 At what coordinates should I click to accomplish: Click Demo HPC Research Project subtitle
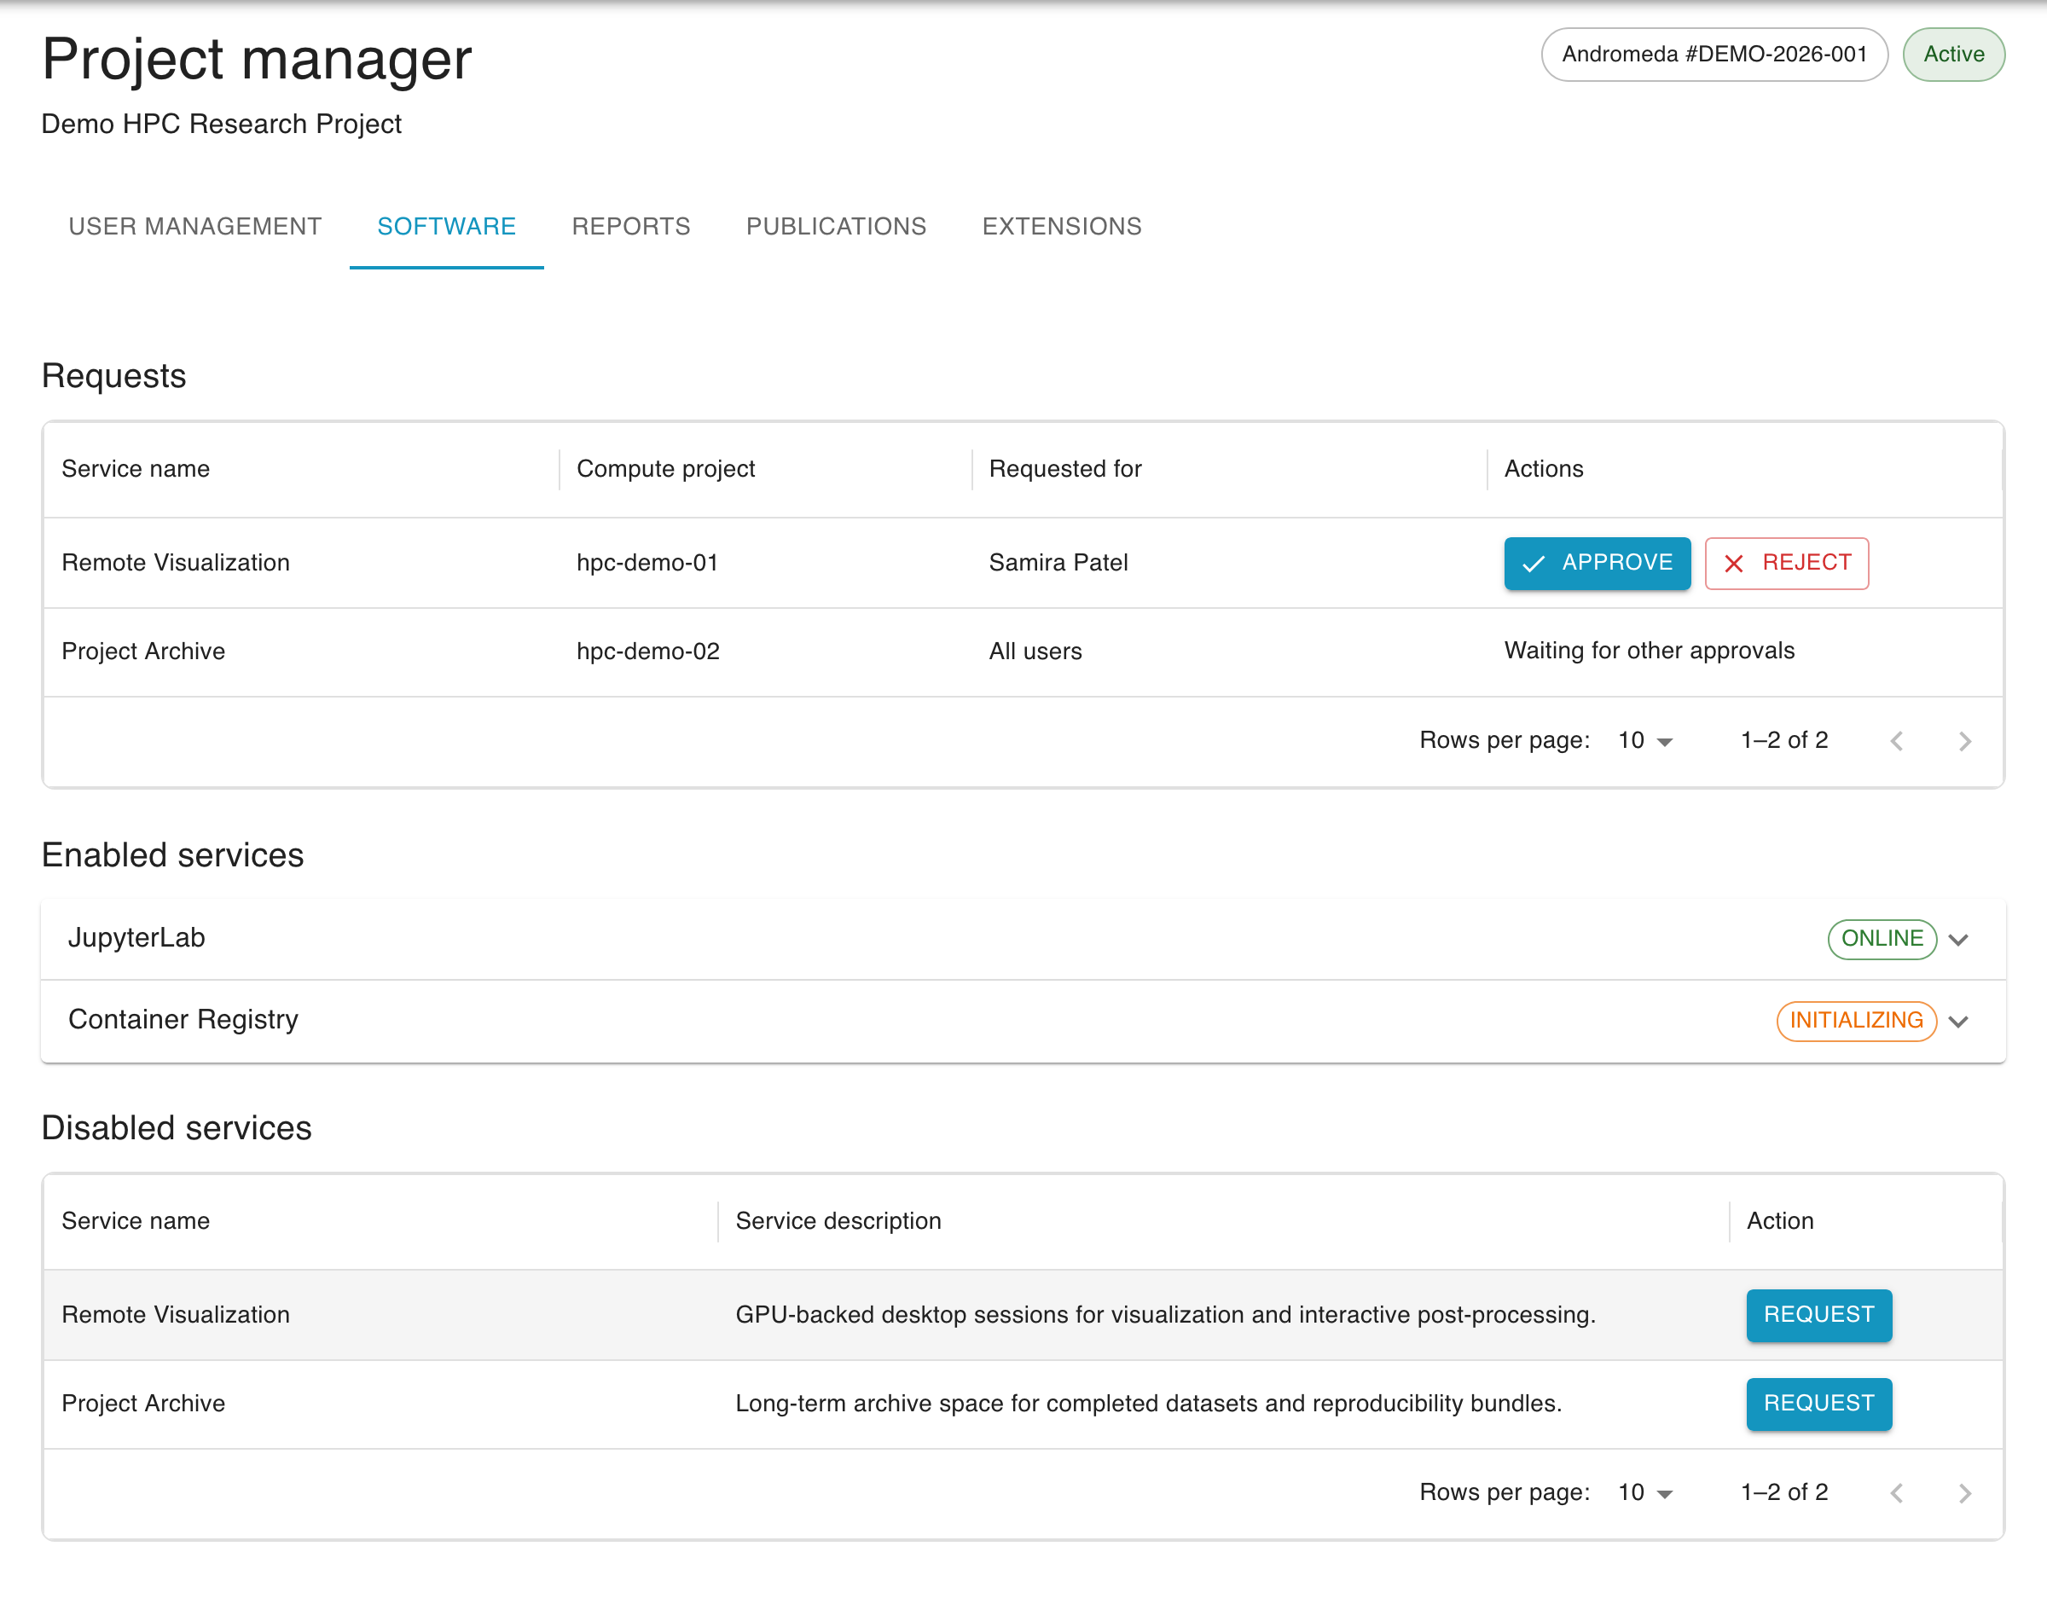[222, 124]
